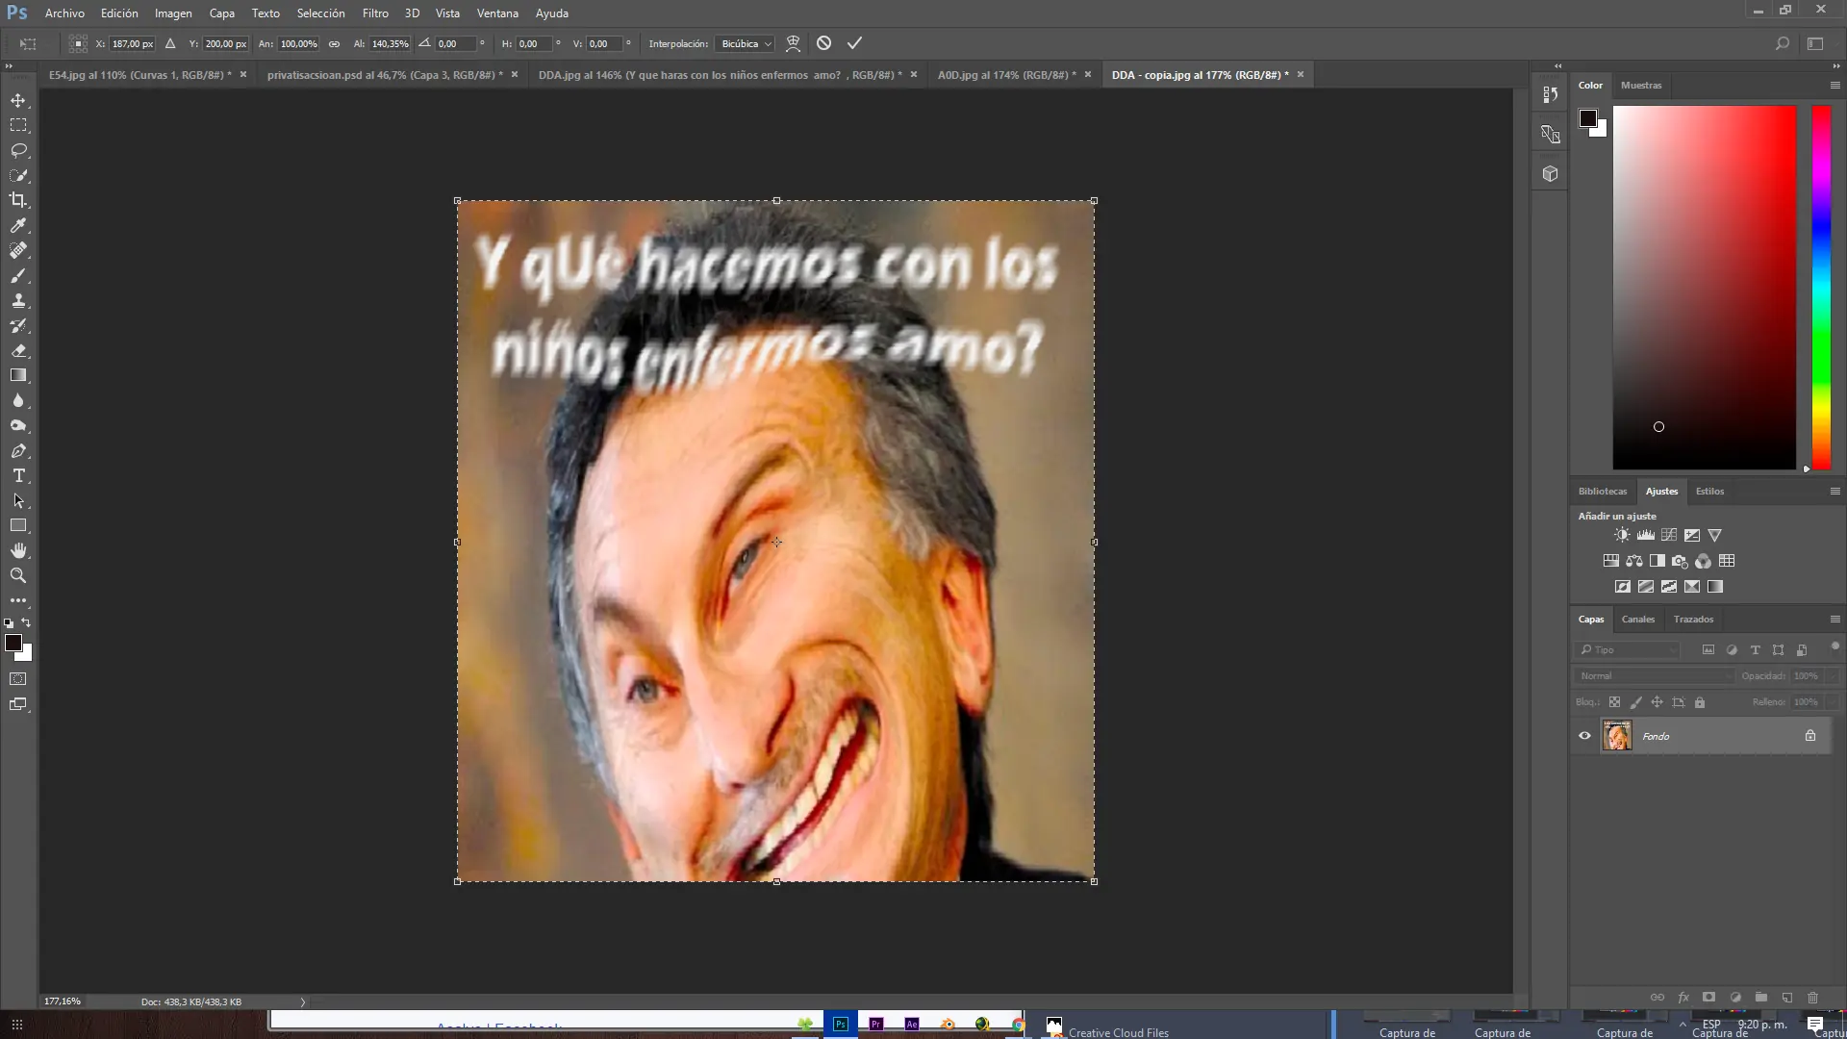This screenshot has height=1039, width=1847.
Task: Expand the toolbar with double arrows
Action: coord(9,66)
